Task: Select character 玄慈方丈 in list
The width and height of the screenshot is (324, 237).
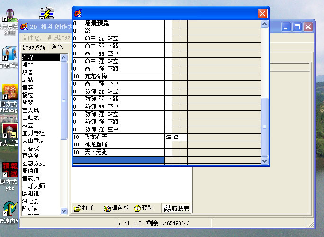Action: point(41,164)
